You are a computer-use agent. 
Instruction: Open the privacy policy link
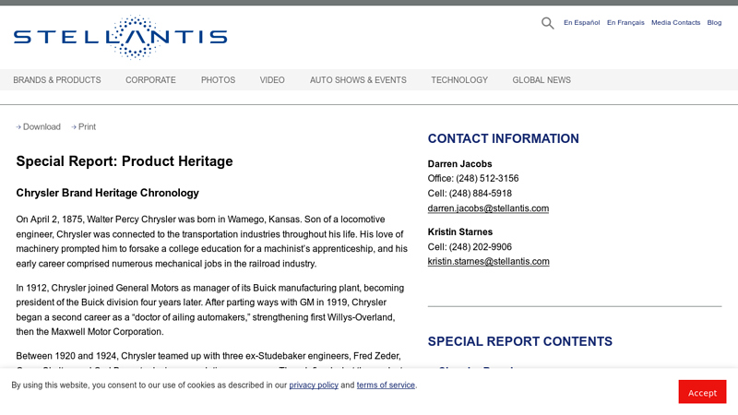click(x=314, y=385)
